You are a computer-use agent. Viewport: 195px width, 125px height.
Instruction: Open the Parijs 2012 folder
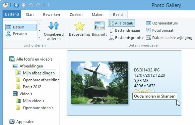29,87
